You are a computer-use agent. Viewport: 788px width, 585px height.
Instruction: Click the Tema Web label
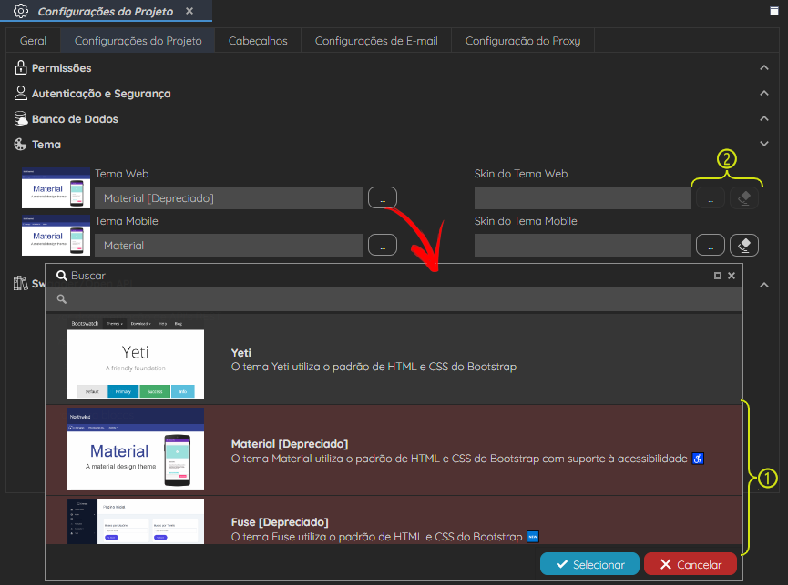click(x=122, y=174)
